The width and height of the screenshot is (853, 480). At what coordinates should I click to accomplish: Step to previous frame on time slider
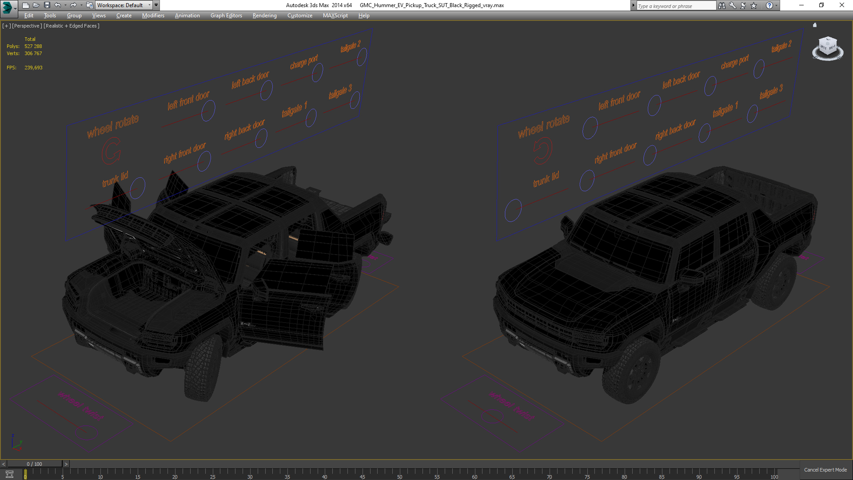[4, 464]
